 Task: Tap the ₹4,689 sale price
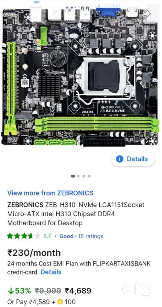click(78, 290)
